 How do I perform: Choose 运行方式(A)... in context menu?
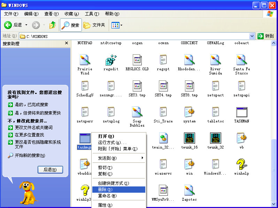118,143
